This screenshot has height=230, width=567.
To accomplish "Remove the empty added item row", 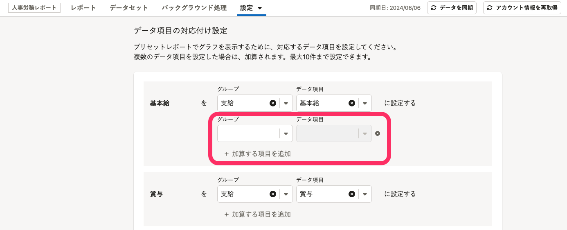I will tap(378, 133).
